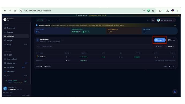The image size is (185, 104).
Task: Open the floating help button at bottom right
Action: point(175,92)
